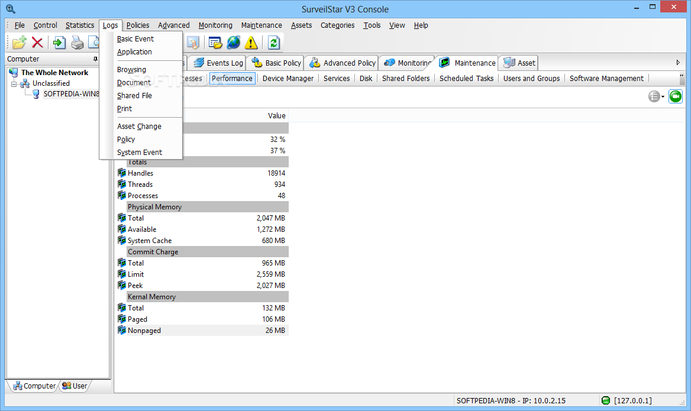Viewport: 691px width, 411px height.
Task: Click the Nonpaged row chip icon
Action: point(122,330)
